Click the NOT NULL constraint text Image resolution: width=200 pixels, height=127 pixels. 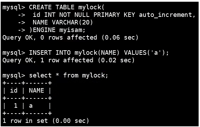click(74, 15)
